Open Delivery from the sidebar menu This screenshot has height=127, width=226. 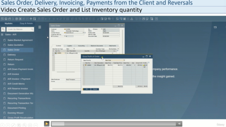pos(12,55)
